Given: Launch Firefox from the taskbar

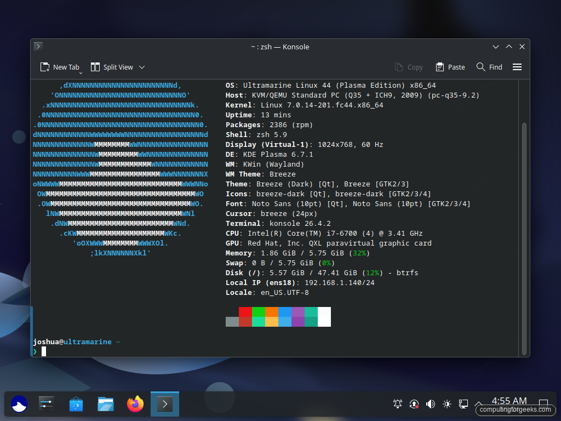Looking at the screenshot, I should click(x=135, y=405).
